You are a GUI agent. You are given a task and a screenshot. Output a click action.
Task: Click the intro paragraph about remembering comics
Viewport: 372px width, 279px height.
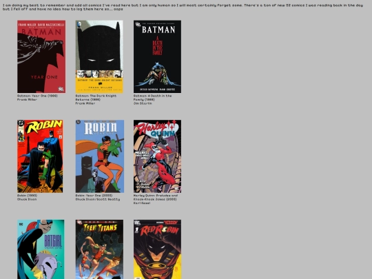[x=183, y=7]
